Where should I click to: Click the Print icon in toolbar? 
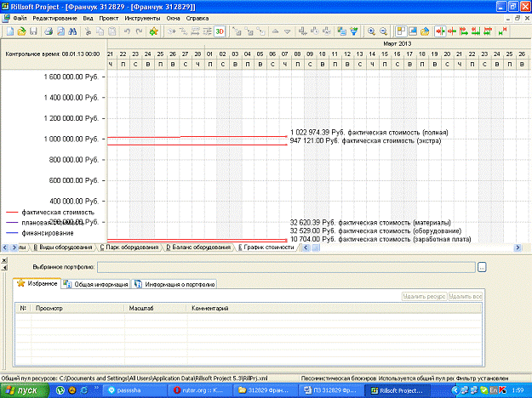(49, 31)
